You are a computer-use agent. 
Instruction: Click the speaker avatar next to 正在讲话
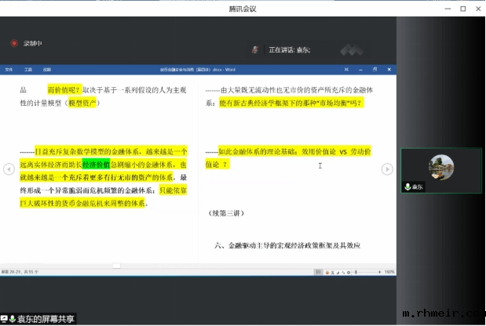click(x=255, y=49)
